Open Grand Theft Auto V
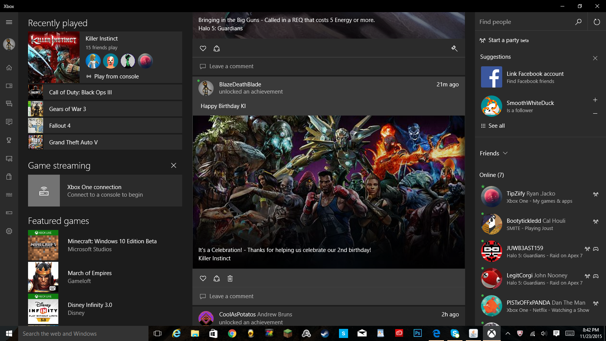This screenshot has width=606, height=341. (105, 142)
